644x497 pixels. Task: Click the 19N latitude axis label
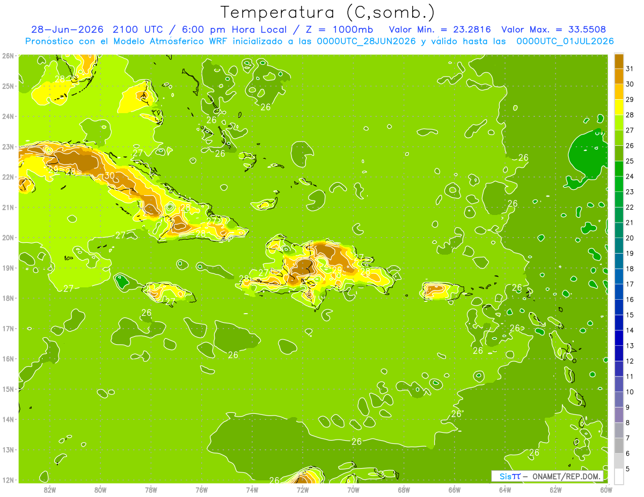(8, 268)
